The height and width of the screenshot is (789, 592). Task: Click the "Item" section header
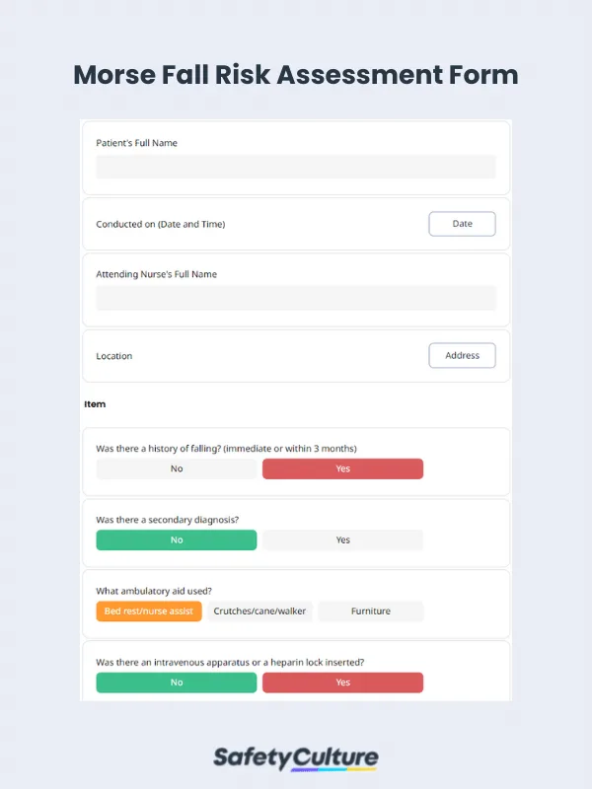[x=95, y=403]
